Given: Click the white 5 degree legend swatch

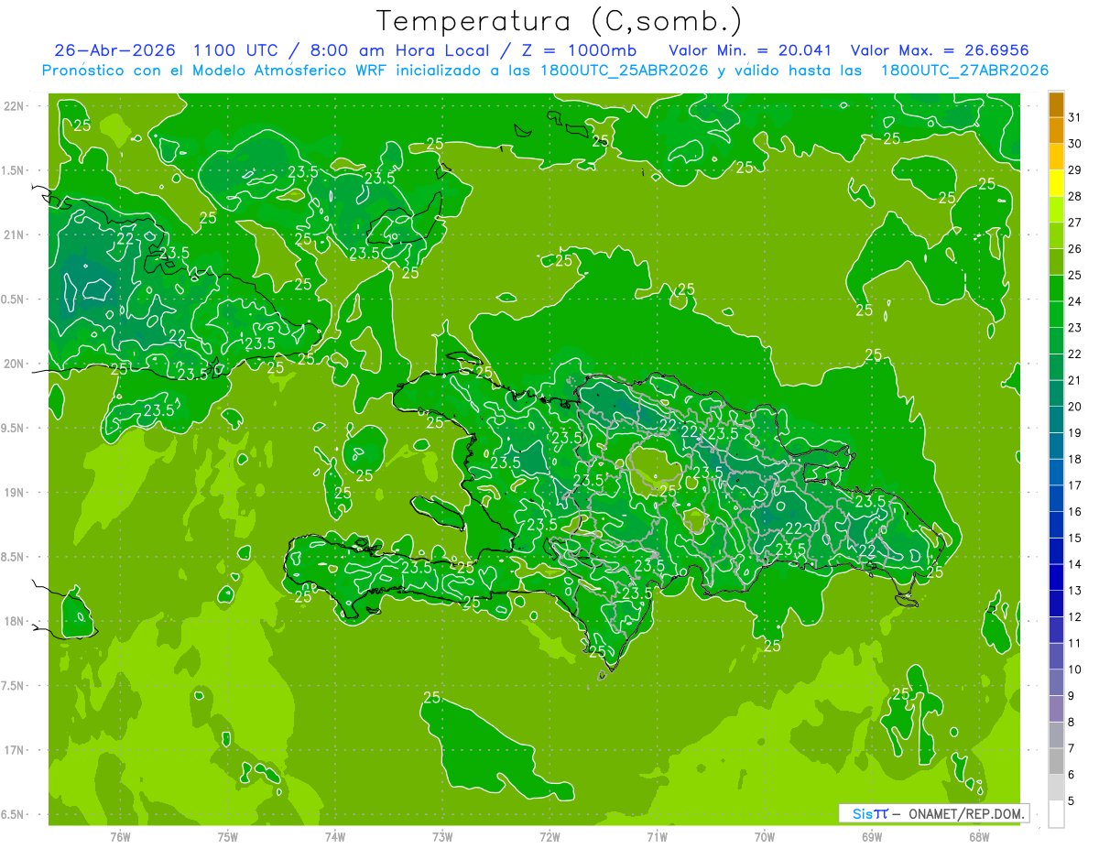Looking at the screenshot, I should [x=1056, y=814].
